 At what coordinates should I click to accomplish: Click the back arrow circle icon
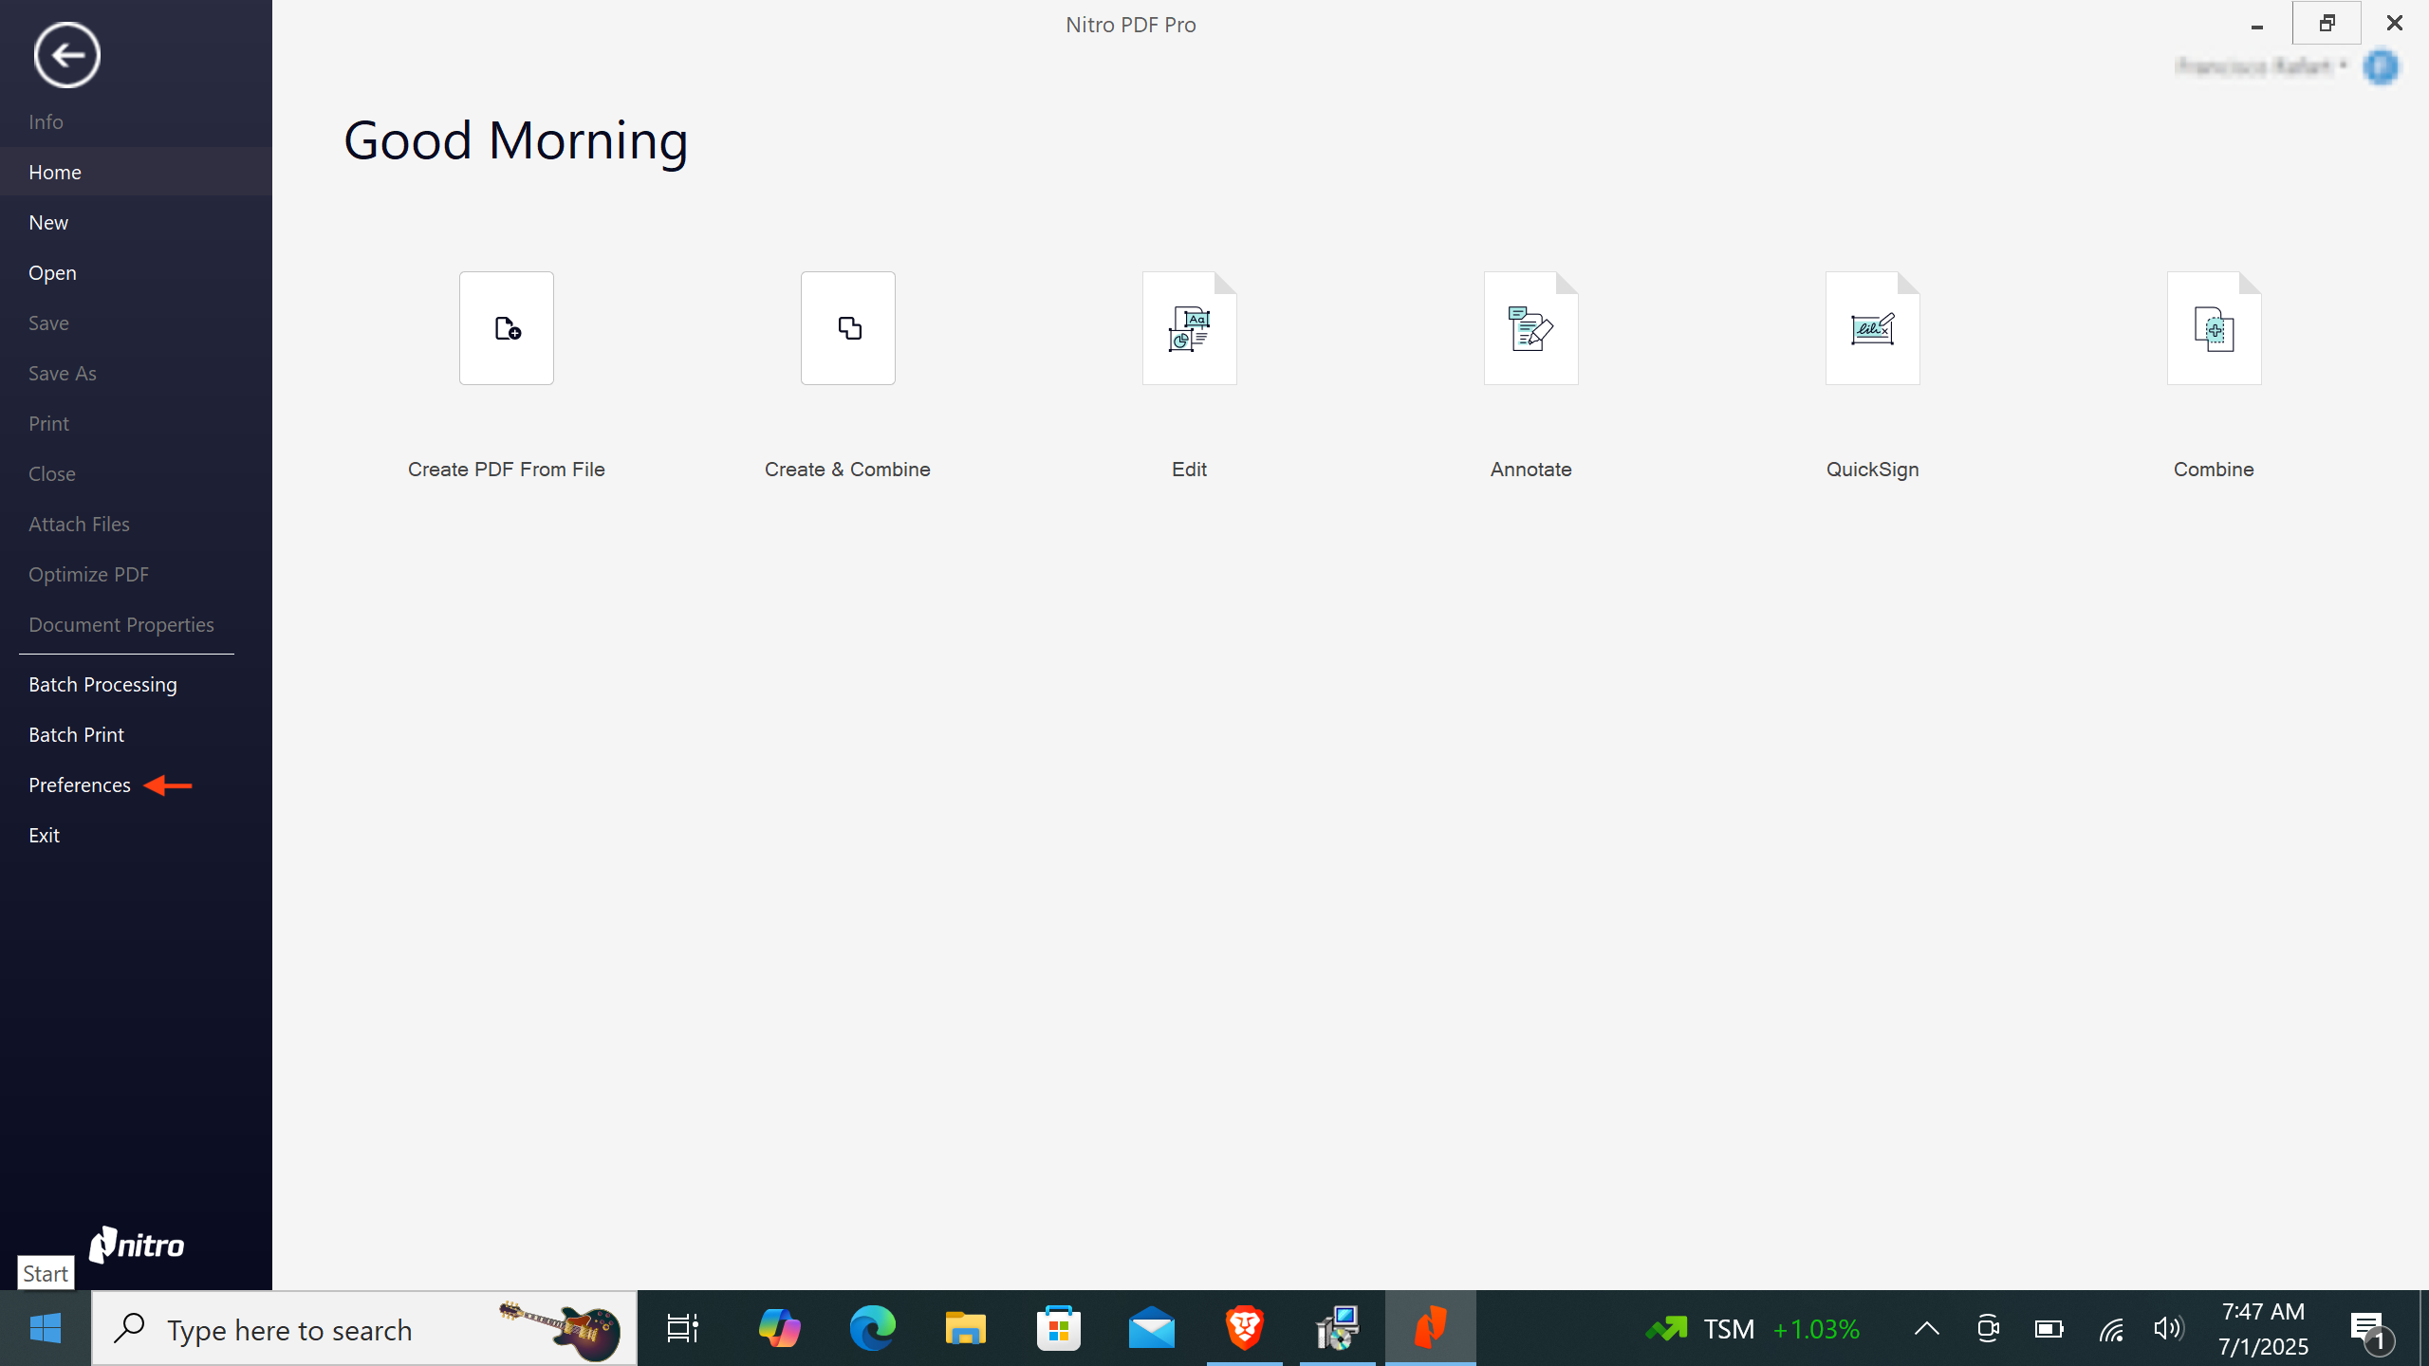(66, 55)
